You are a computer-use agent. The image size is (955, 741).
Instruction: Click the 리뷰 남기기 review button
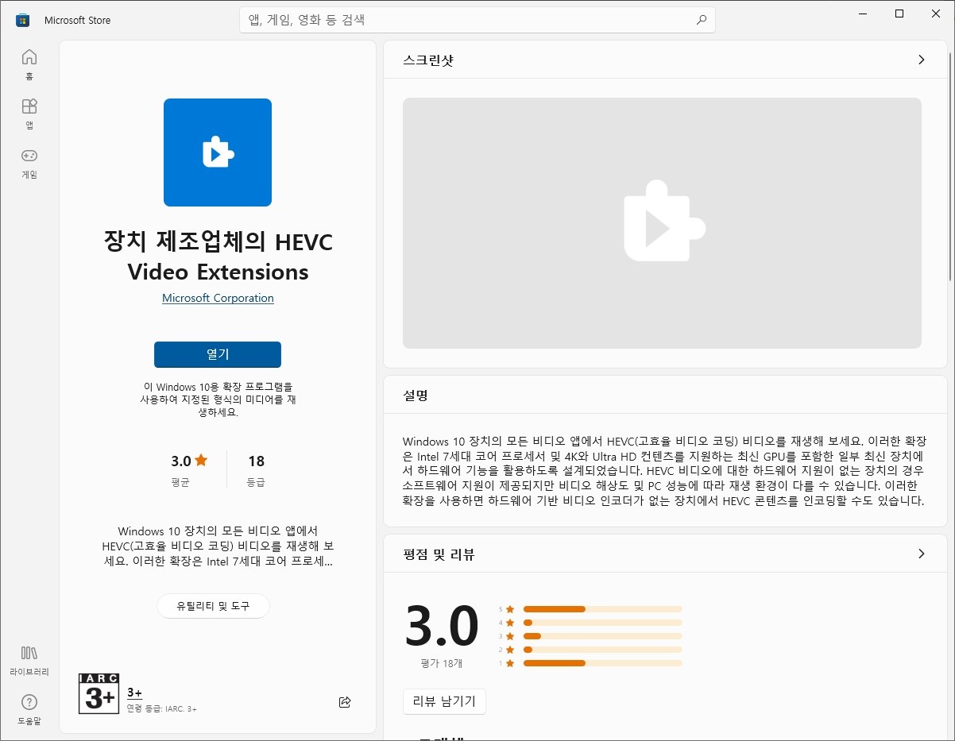coord(444,701)
